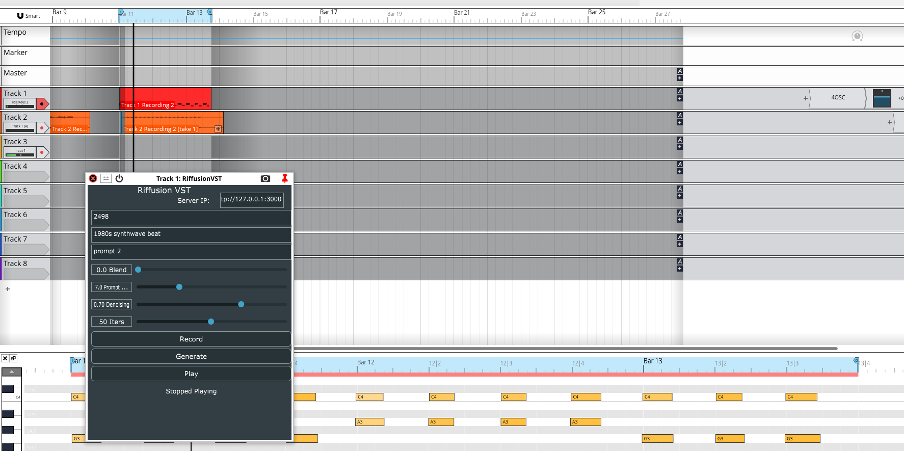Add a new track with the plus below Track 8

pyautogui.click(x=8, y=289)
